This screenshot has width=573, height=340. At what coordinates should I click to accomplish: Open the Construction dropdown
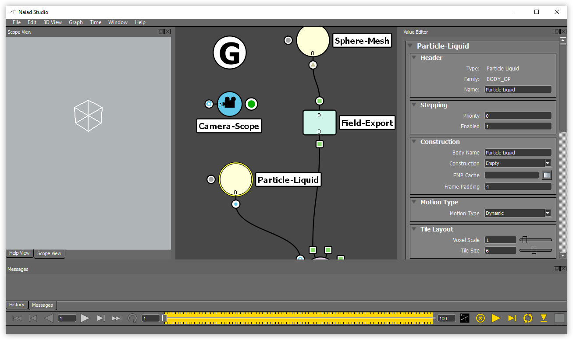pyautogui.click(x=518, y=163)
